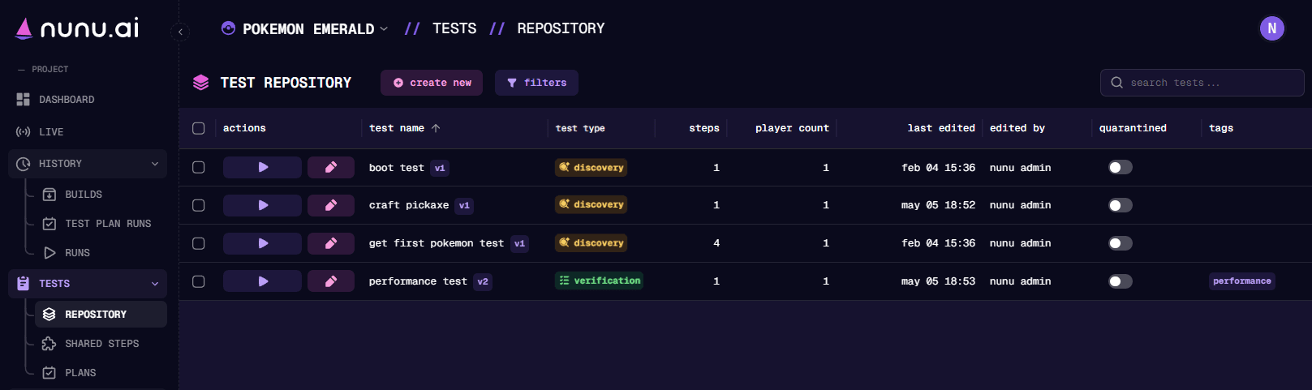This screenshot has height=390, width=1312.
Task: Click the Plans checklist icon
Action: (49, 373)
